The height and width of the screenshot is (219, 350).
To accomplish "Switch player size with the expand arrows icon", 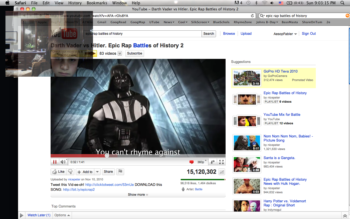I will pos(212,162).
